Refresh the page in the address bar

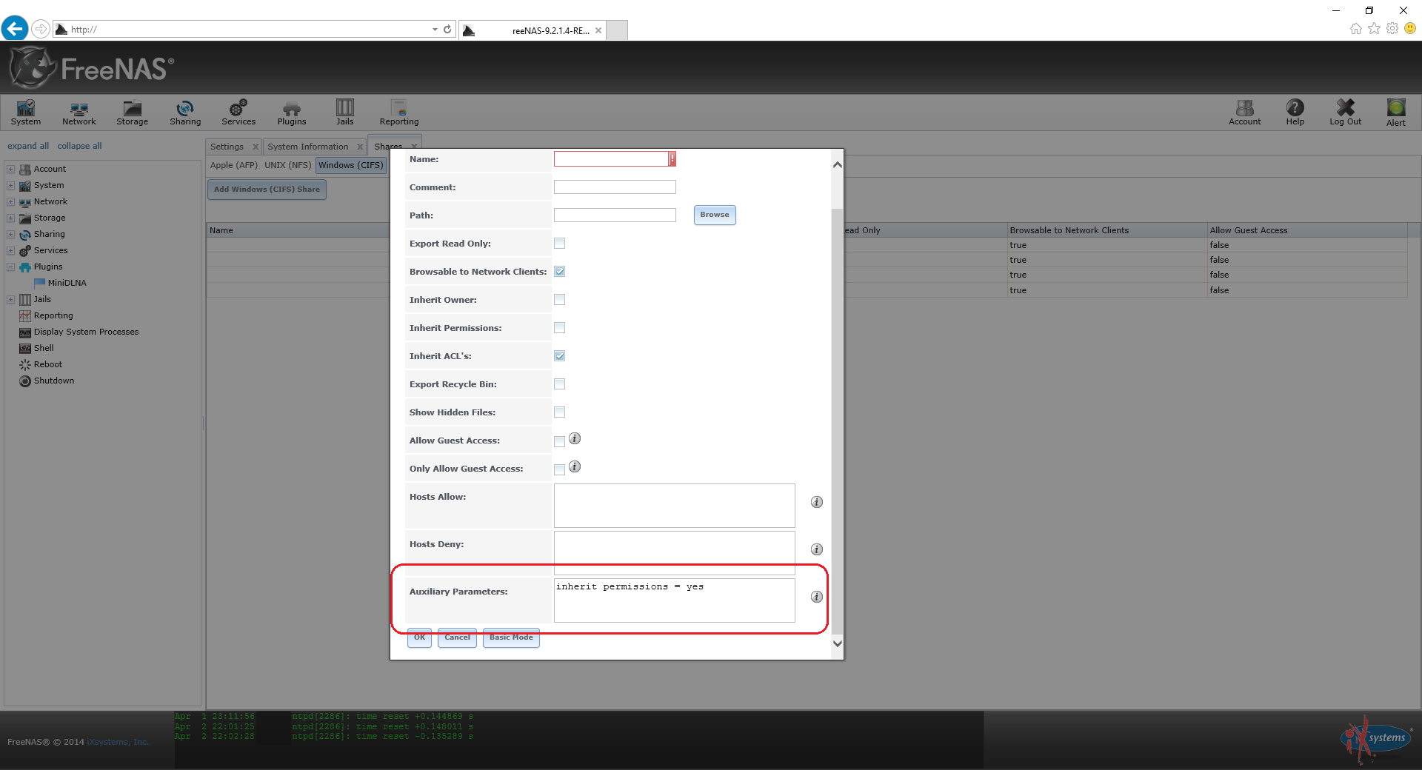[x=447, y=29]
